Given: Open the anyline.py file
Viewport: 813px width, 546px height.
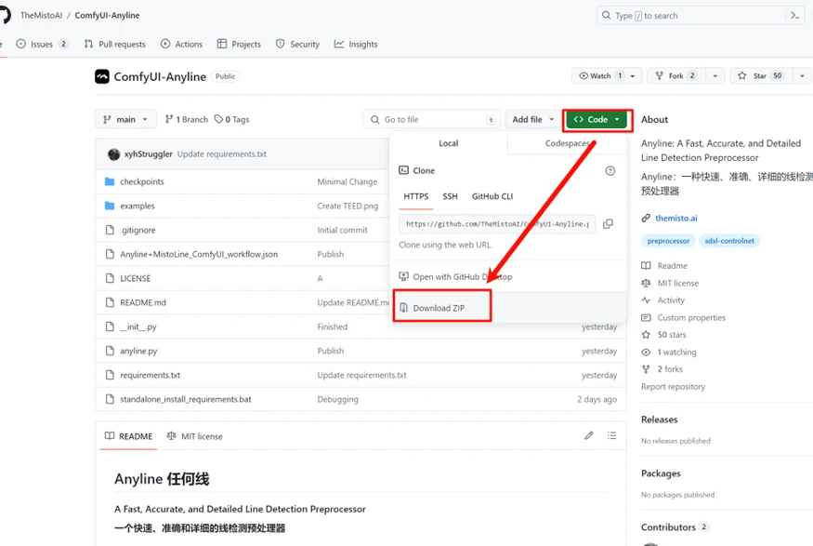Looking at the screenshot, I should [x=138, y=351].
